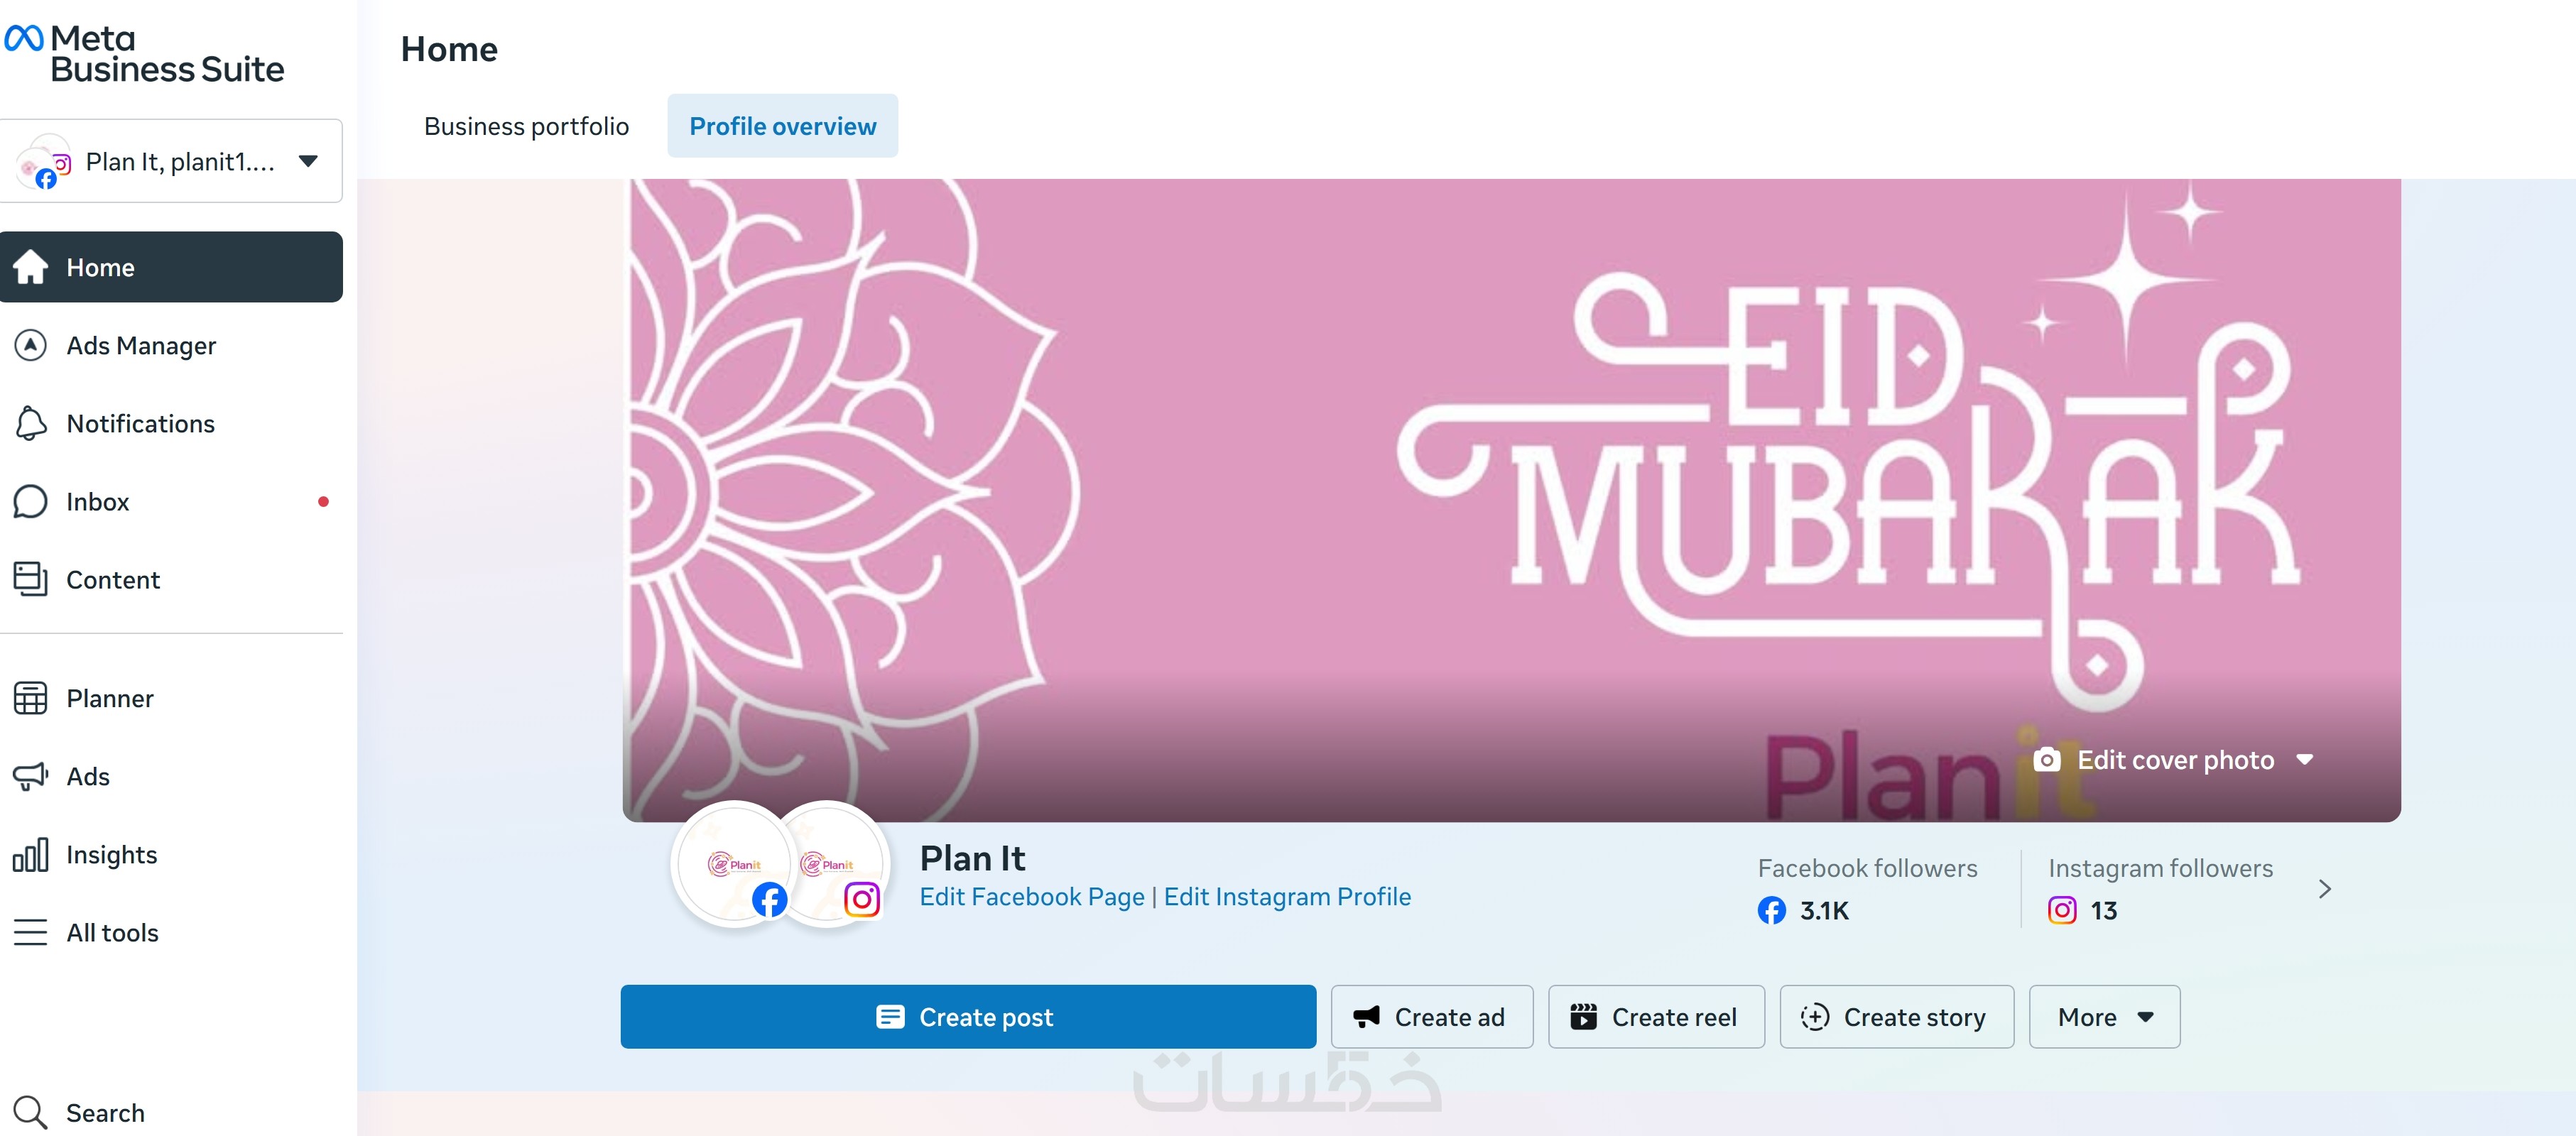
Task: Select the Profile overview tab
Action: tap(782, 126)
